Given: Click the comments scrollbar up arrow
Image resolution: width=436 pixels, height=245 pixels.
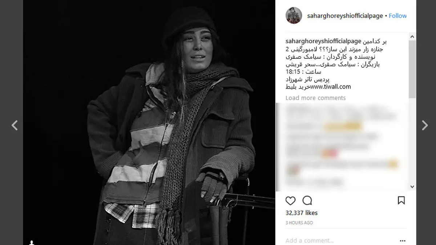Looking at the screenshot, I should click(x=412, y=37).
